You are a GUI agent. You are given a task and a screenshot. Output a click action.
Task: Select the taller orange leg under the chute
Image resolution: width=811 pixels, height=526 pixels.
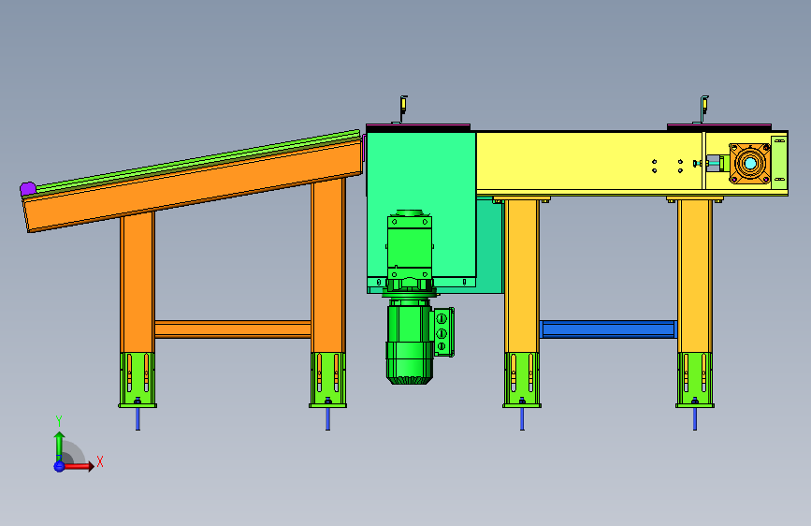(328, 267)
